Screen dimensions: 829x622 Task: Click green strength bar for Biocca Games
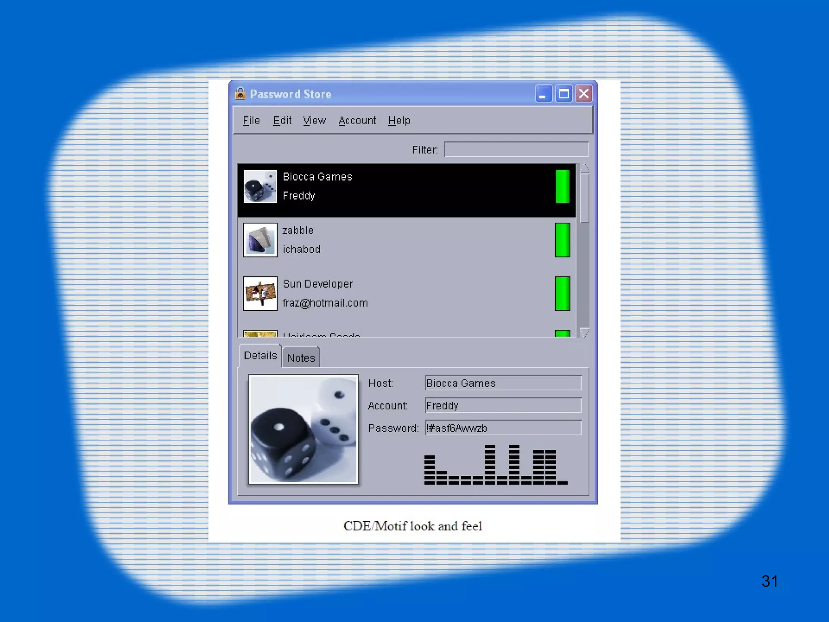[562, 186]
